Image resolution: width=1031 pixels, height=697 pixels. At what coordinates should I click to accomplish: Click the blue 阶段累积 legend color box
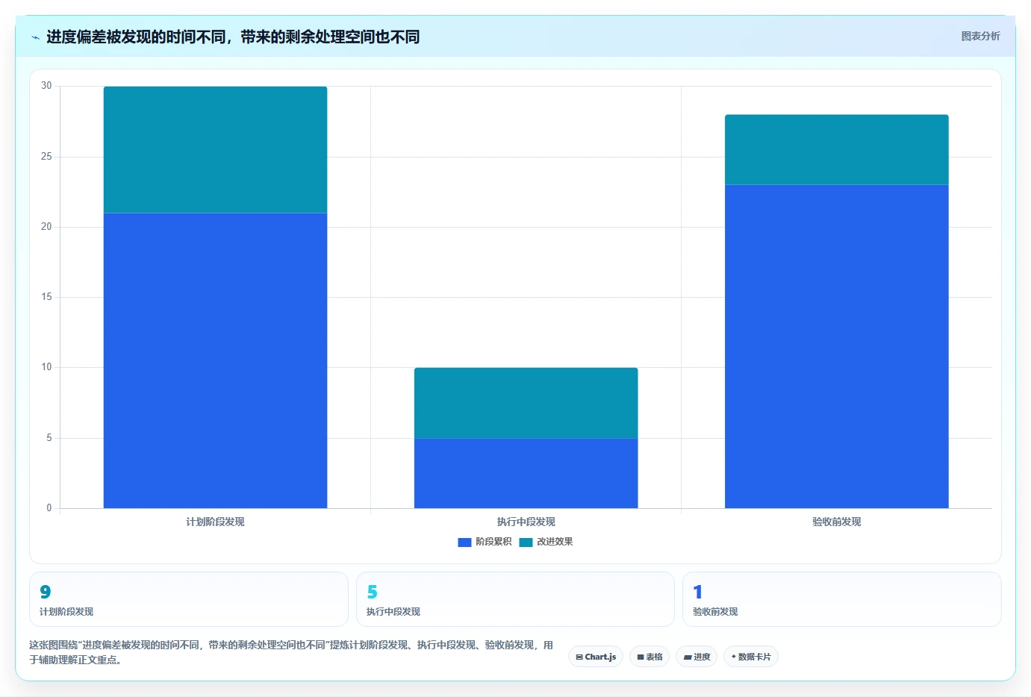click(464, 543)
